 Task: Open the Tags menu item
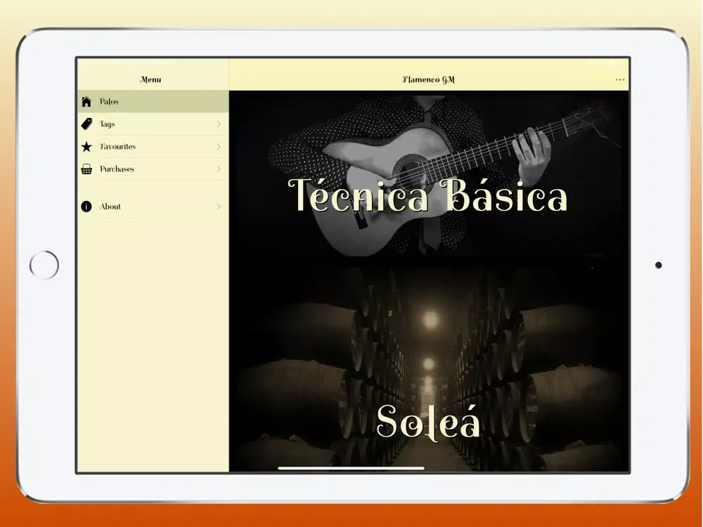153,124
